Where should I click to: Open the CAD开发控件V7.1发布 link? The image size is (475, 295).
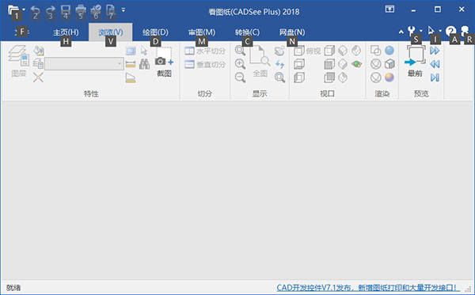tap(368, 287)
